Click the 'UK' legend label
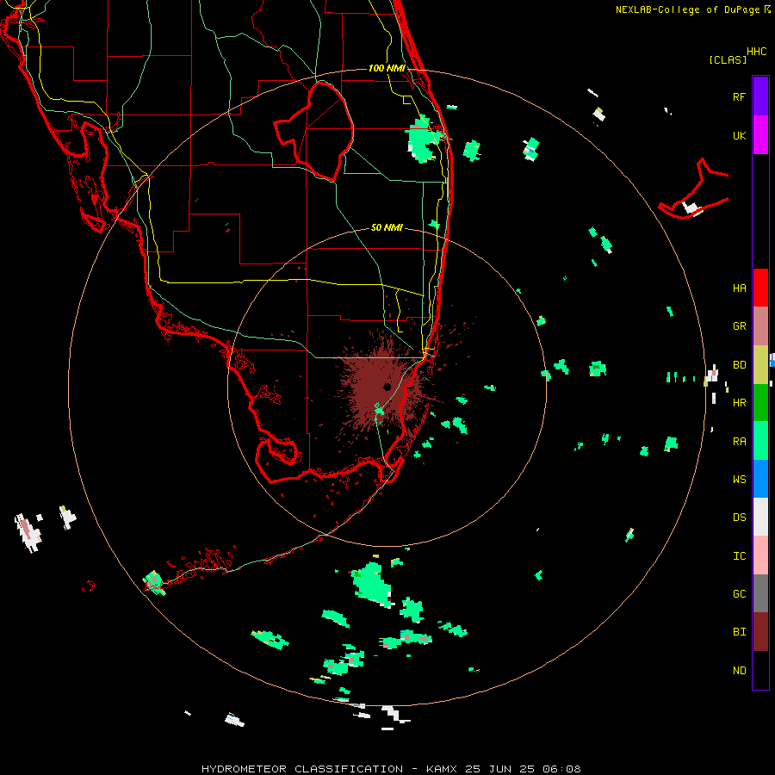 (739, 136)
